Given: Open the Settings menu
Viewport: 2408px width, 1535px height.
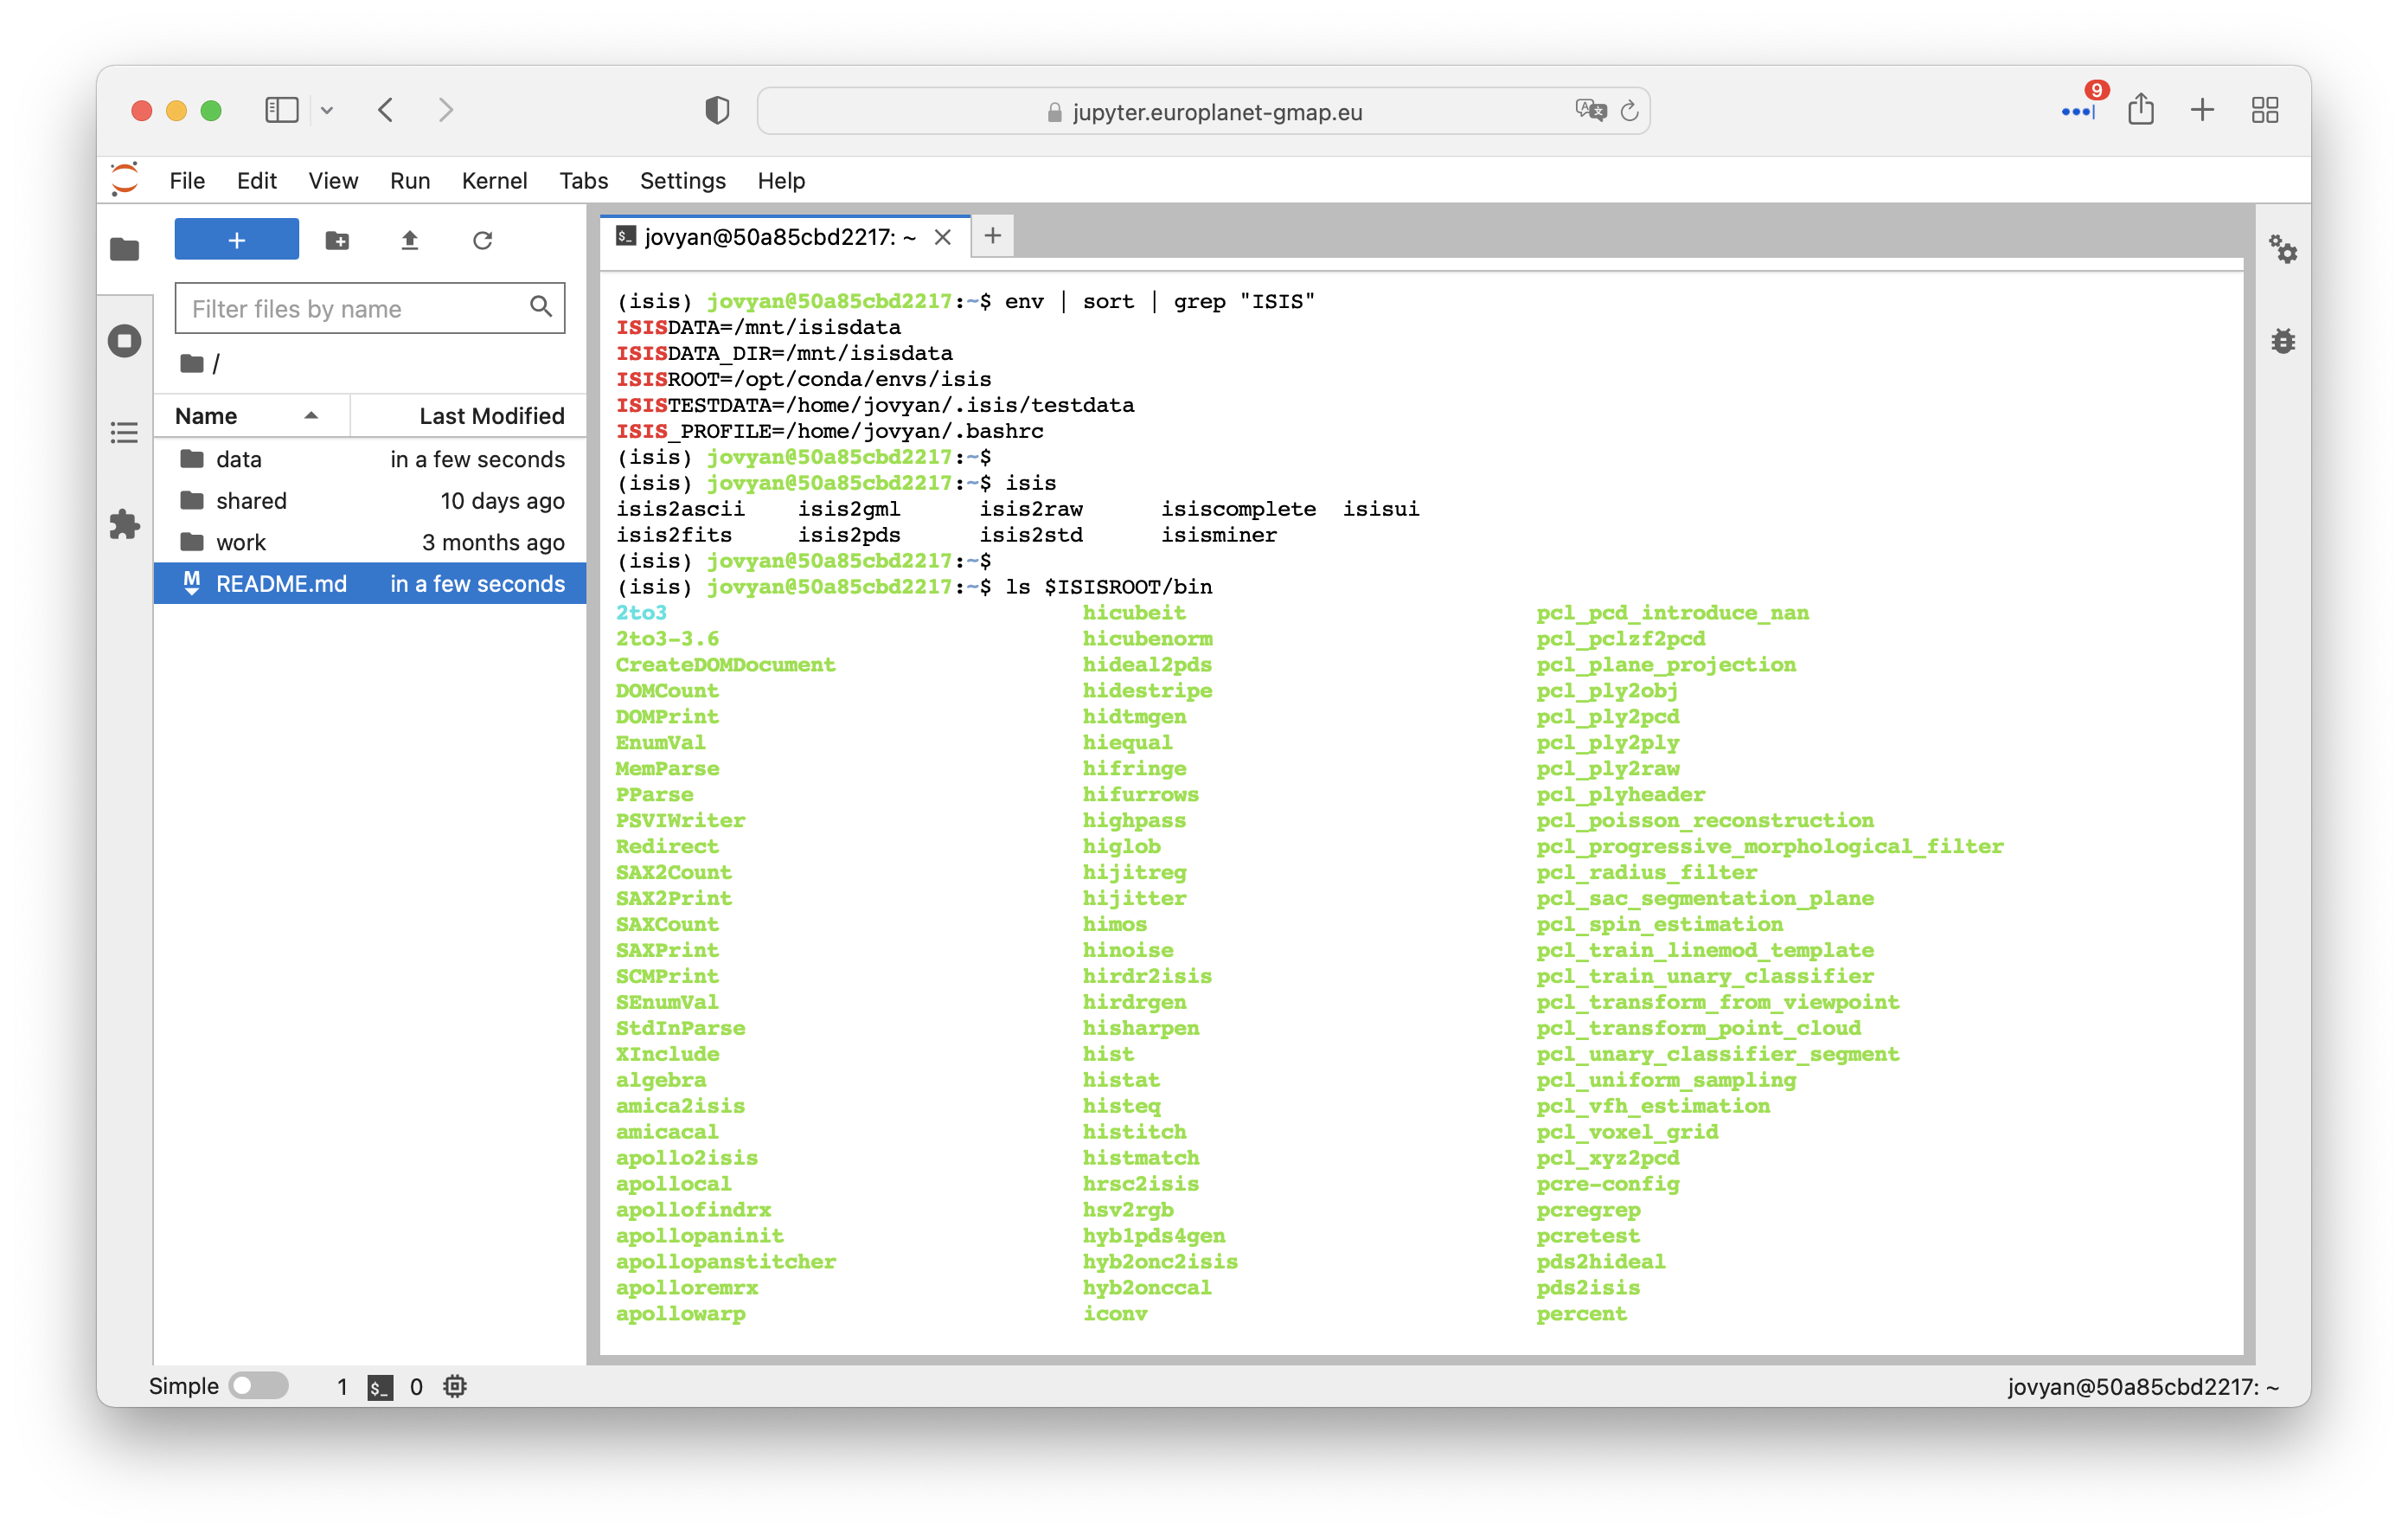Looking at the screenshot, I should [682, 181].
